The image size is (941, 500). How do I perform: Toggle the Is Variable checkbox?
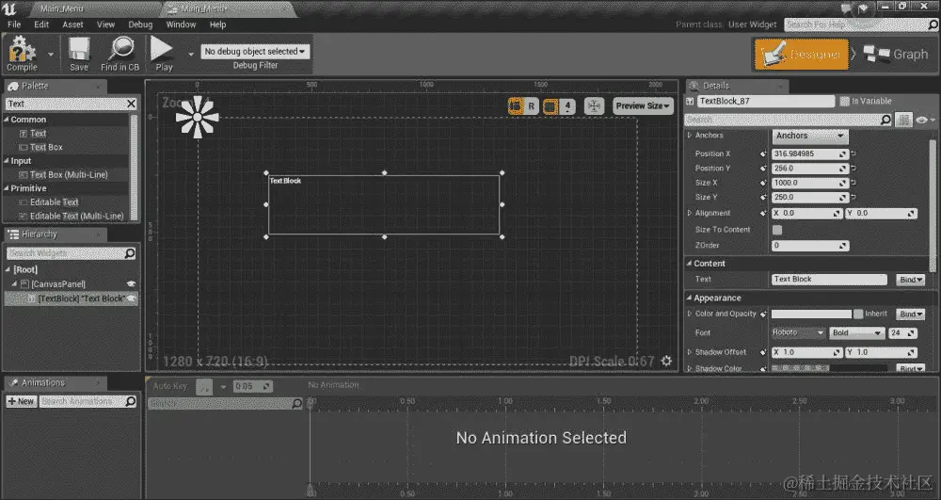coord(844,102)
